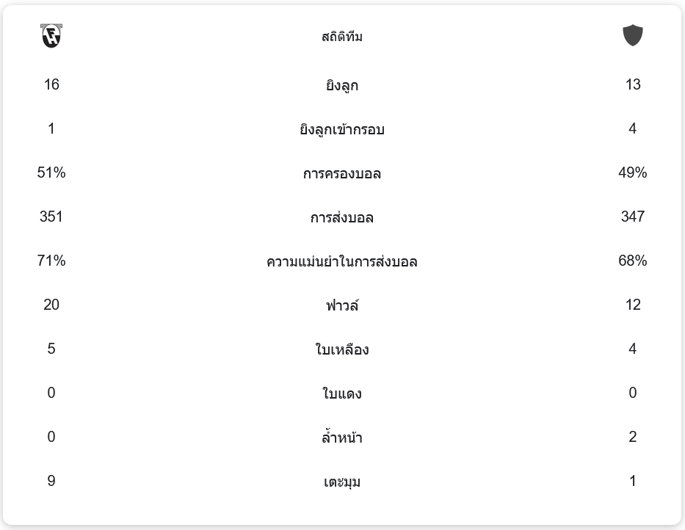685x530 pixels.
Task: Click the away team shield icon
Action: click(x=632, y=35)
